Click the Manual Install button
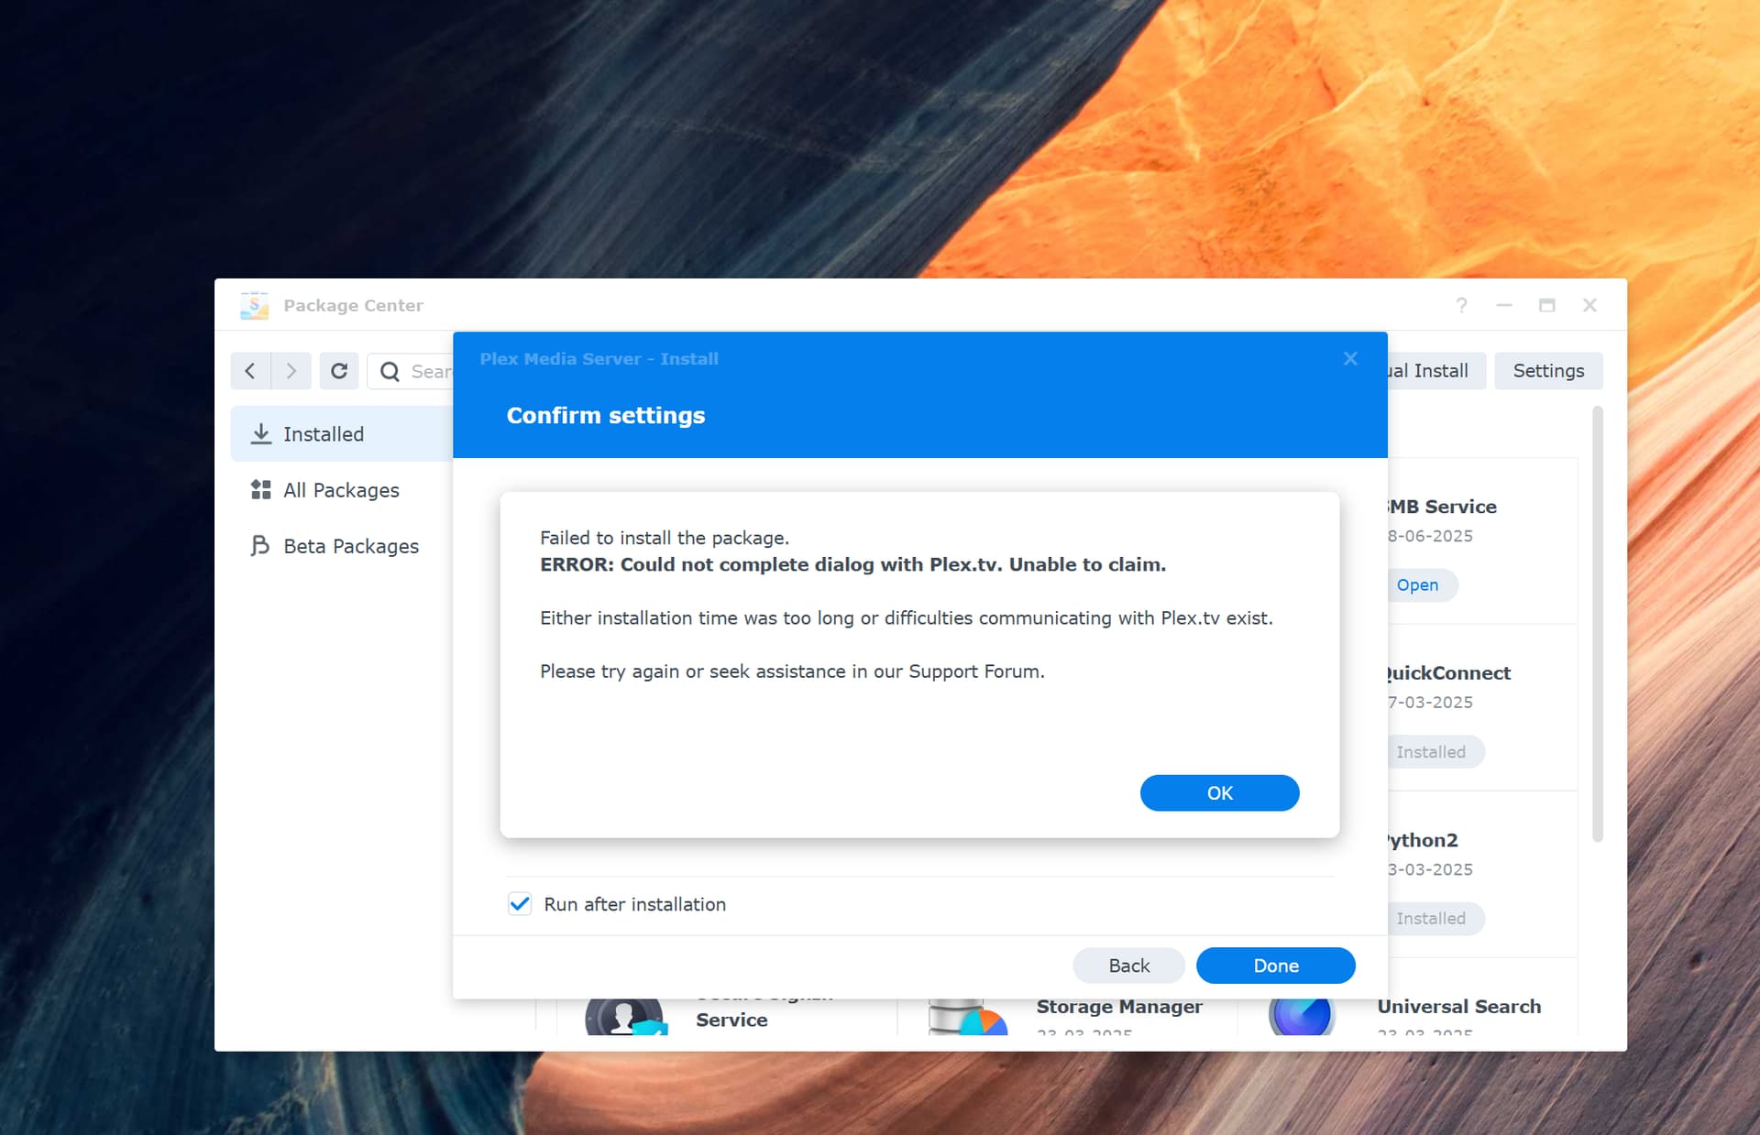 [x=1436, y=371]
